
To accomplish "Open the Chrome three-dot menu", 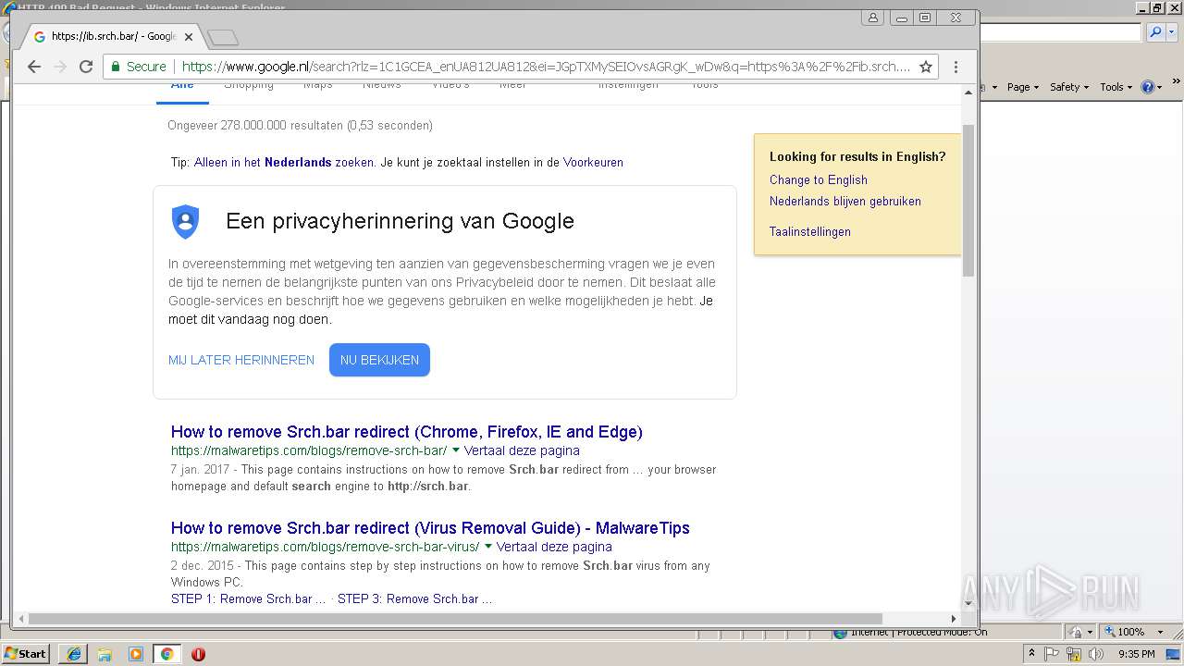I will [956, 67].
